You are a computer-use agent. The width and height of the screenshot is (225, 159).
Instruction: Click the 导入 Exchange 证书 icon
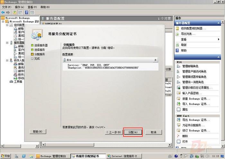pyautogui.click(x=178, y=104)
